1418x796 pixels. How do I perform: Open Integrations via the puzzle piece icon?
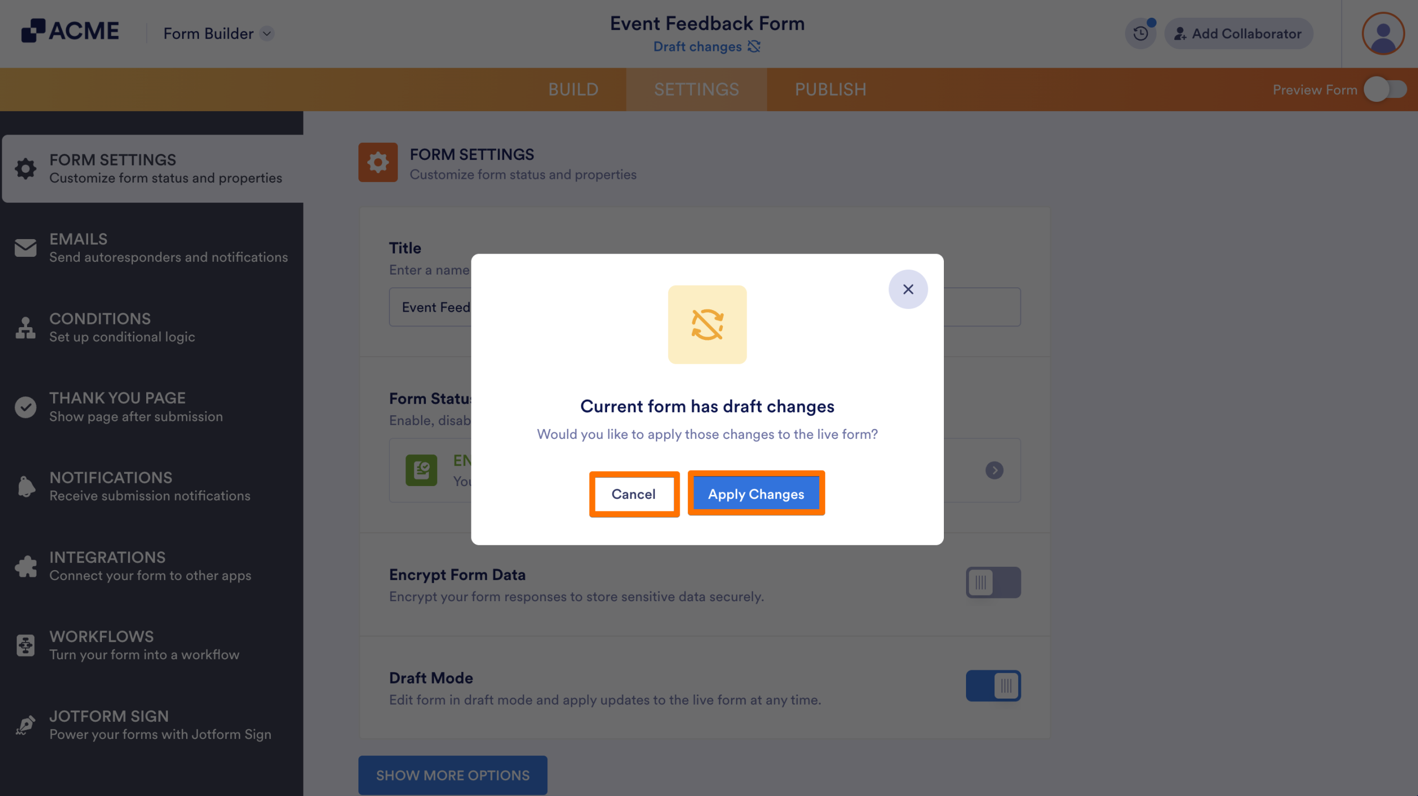pyautogui.click(x=25, y=565)
